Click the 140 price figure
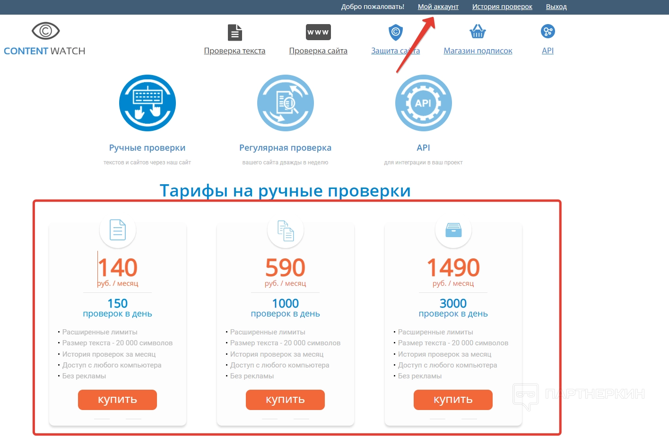Viewport: 669px width, 436px height. point(118,267)
